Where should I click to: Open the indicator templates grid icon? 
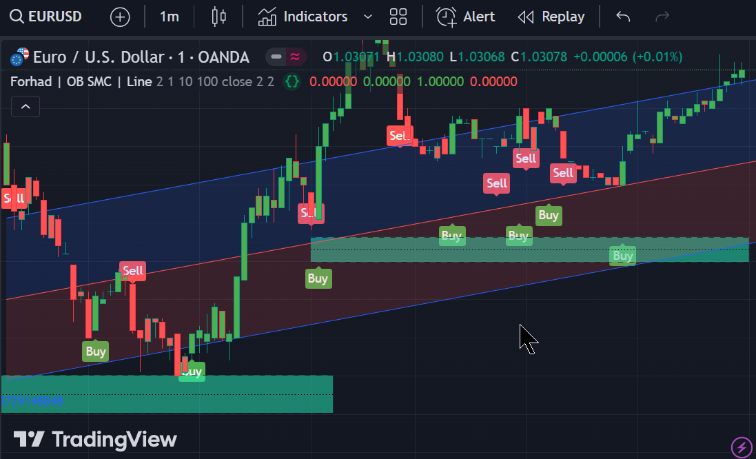point(398,17)
